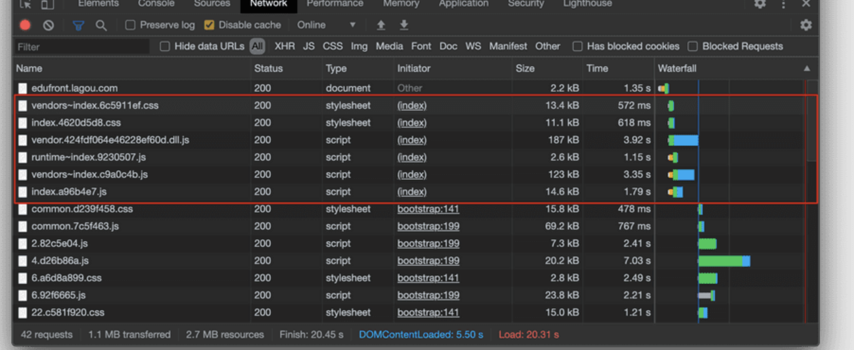
Task: Switch to the Application tab
Action: pyautogui.click(x=463, y=4)
